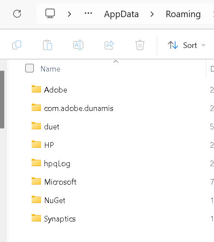Select the Microsoft folder name
The width and height of the screenshot is (214, 242).
coord(60,182)
